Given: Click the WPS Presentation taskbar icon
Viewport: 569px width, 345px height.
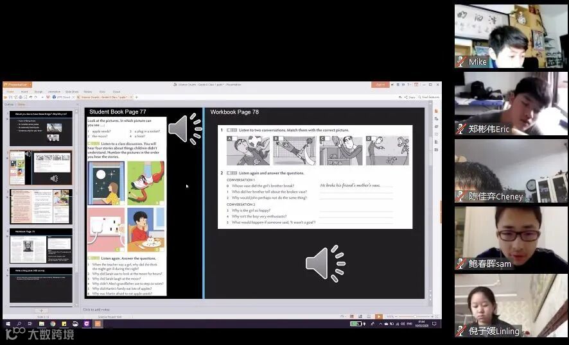Looking at the screenshot, I should coord(98,324).
